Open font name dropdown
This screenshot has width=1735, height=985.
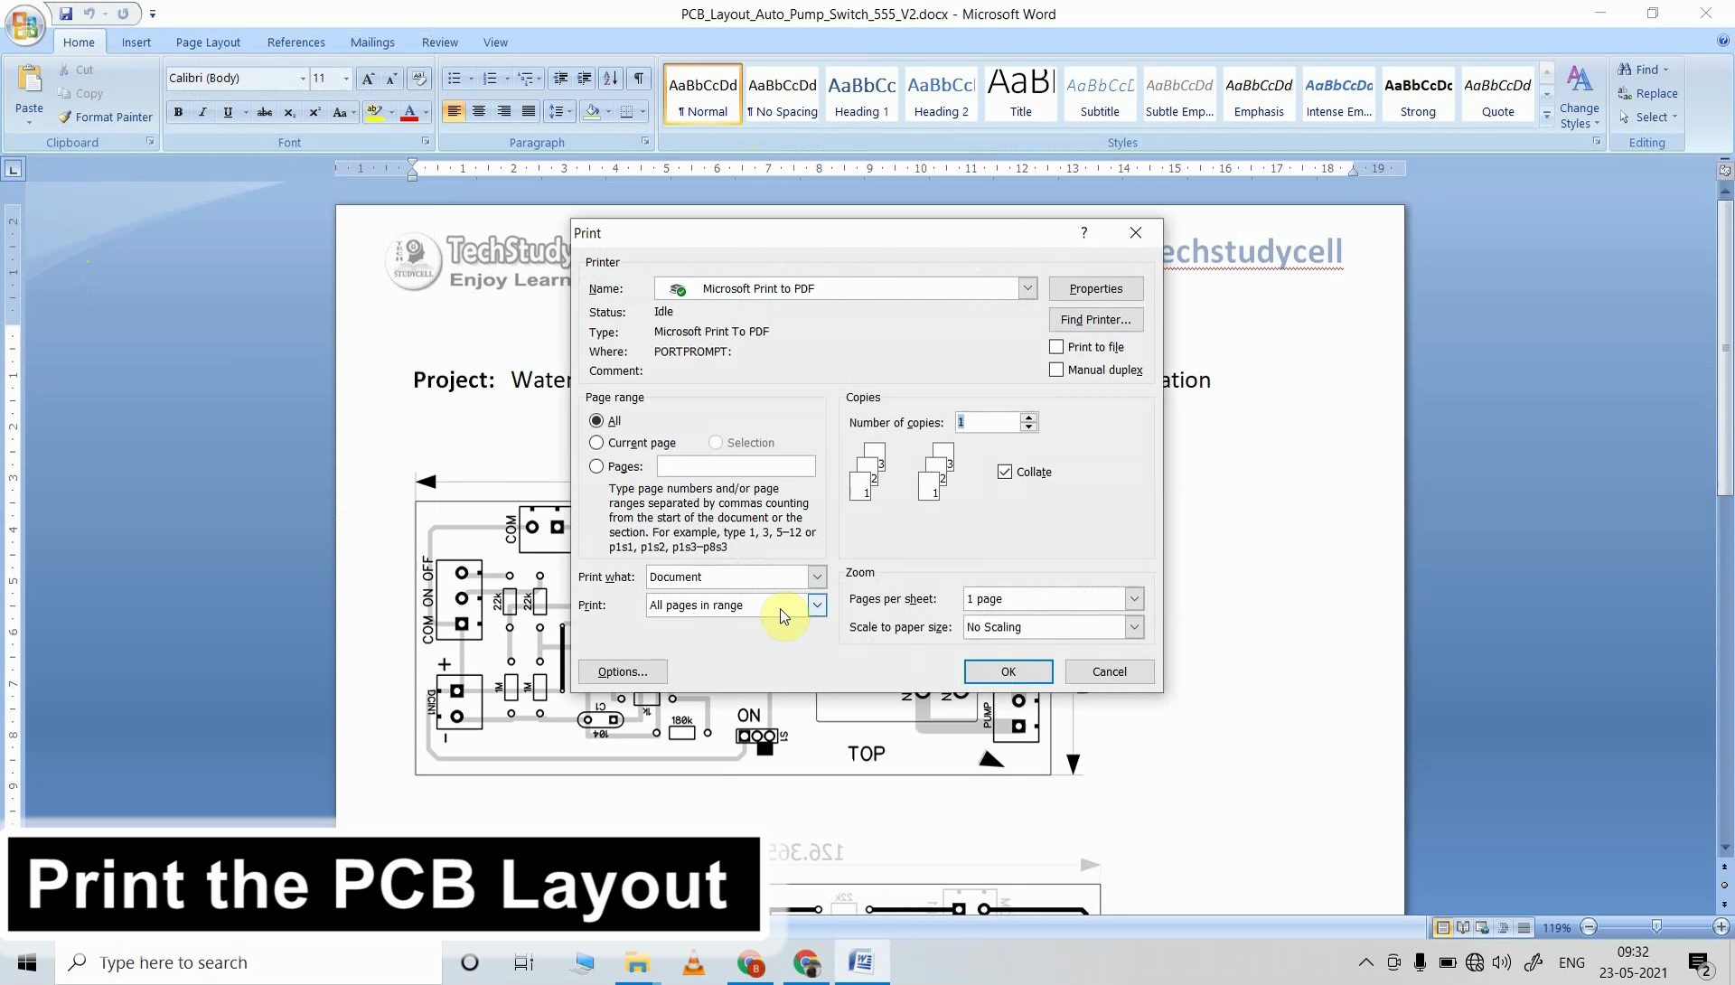(x=303, y=79)
